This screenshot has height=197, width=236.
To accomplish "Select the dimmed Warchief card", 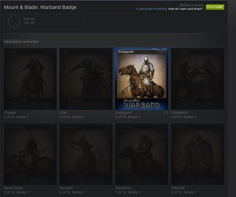I will pyautogui.click(x=197, y=154).
